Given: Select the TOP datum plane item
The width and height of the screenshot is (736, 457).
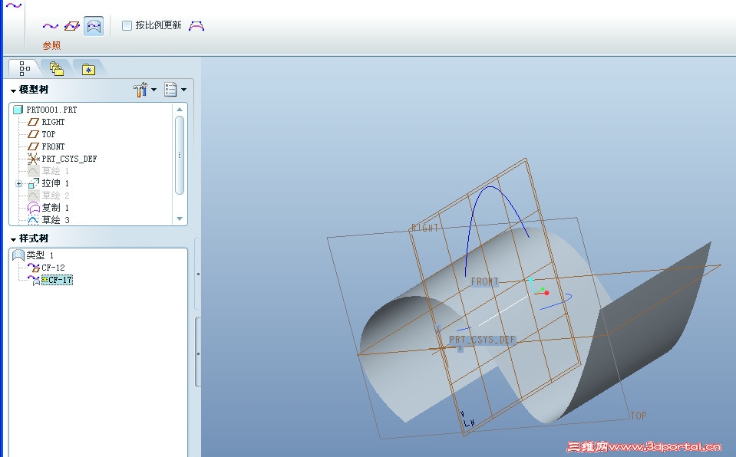Looking at the screenshot, I should [48, 134].
